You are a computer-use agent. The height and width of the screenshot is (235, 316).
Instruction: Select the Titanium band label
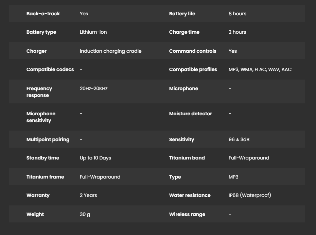(187, 158)
